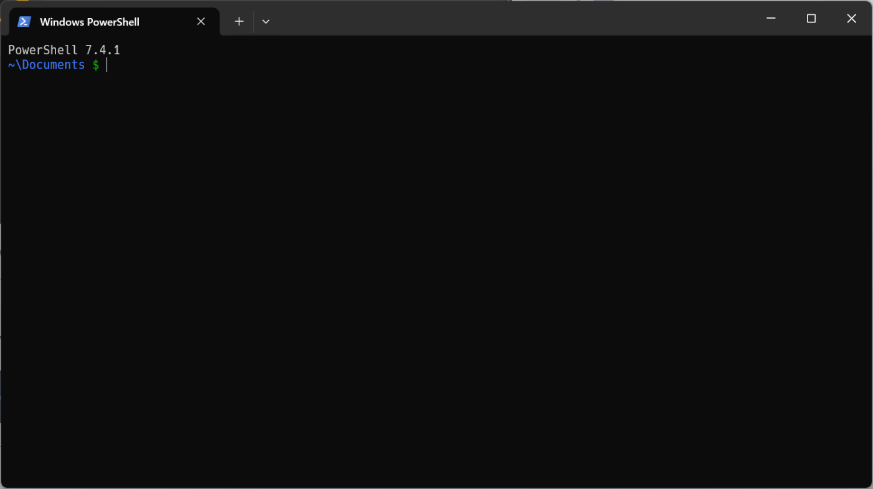
Task: Click the PowerShell icon in the tab
Action: [x=24, y=22]
